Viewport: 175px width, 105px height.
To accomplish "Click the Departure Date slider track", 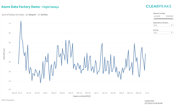I will pyautogui.click(x=163, y=19).
